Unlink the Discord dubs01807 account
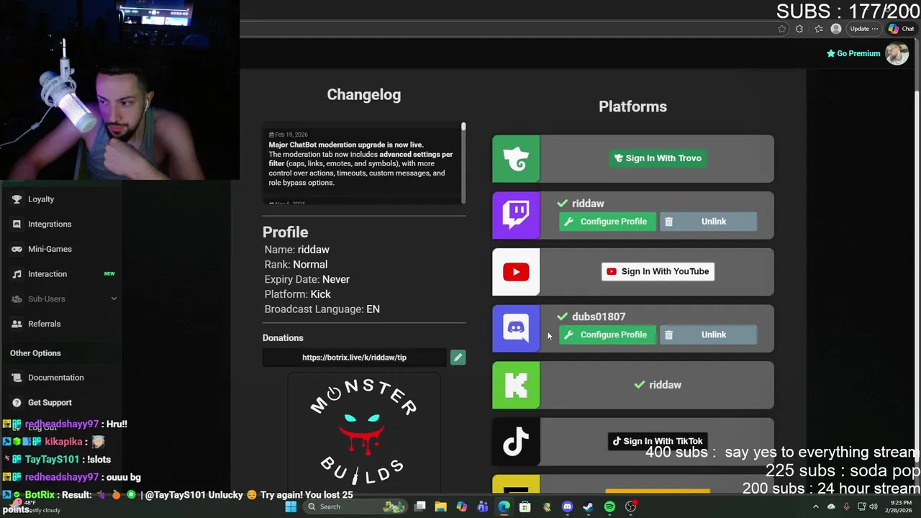 pyautogui.click(x=707, y=335)
